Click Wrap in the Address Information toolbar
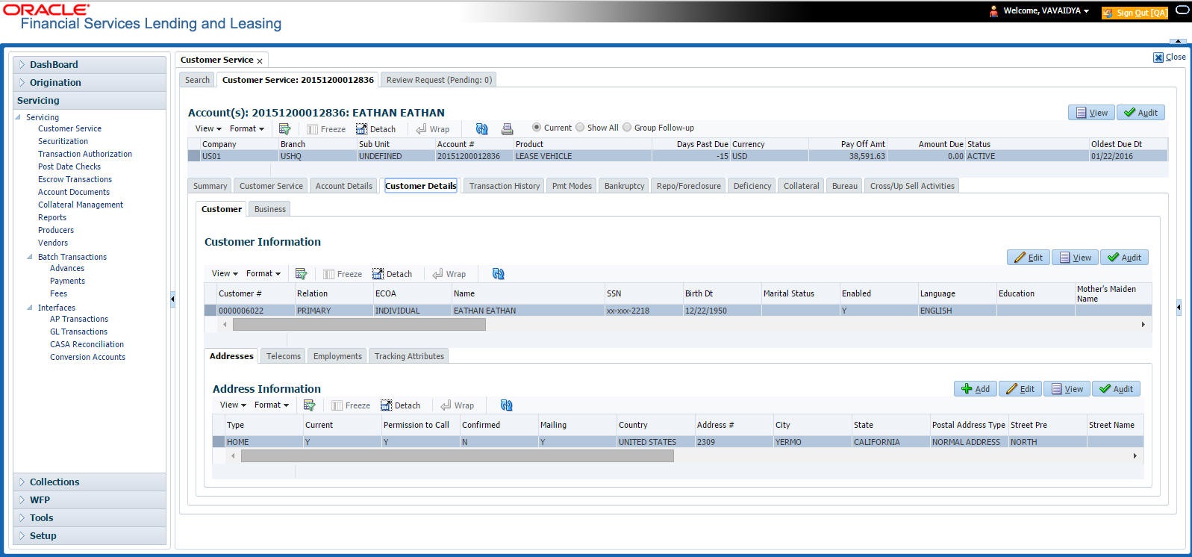This screenshot has width=1192, height=557. (x=458, y=405)
